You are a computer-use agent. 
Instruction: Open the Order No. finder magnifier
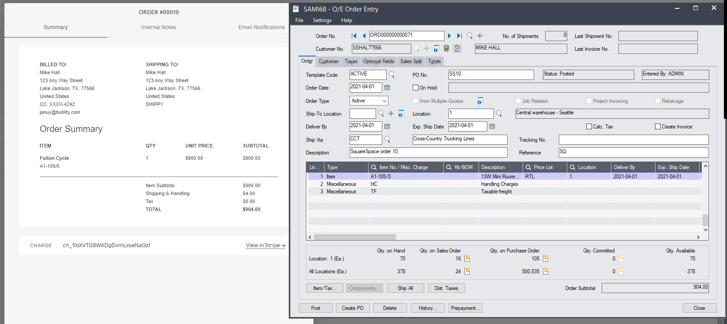point(470,36)
